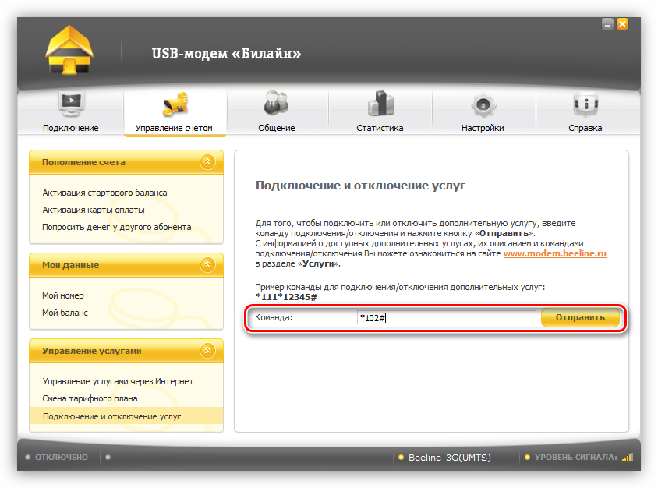
Task: Collapse the Управление услугами panel
Action: [x=207, y=352]
